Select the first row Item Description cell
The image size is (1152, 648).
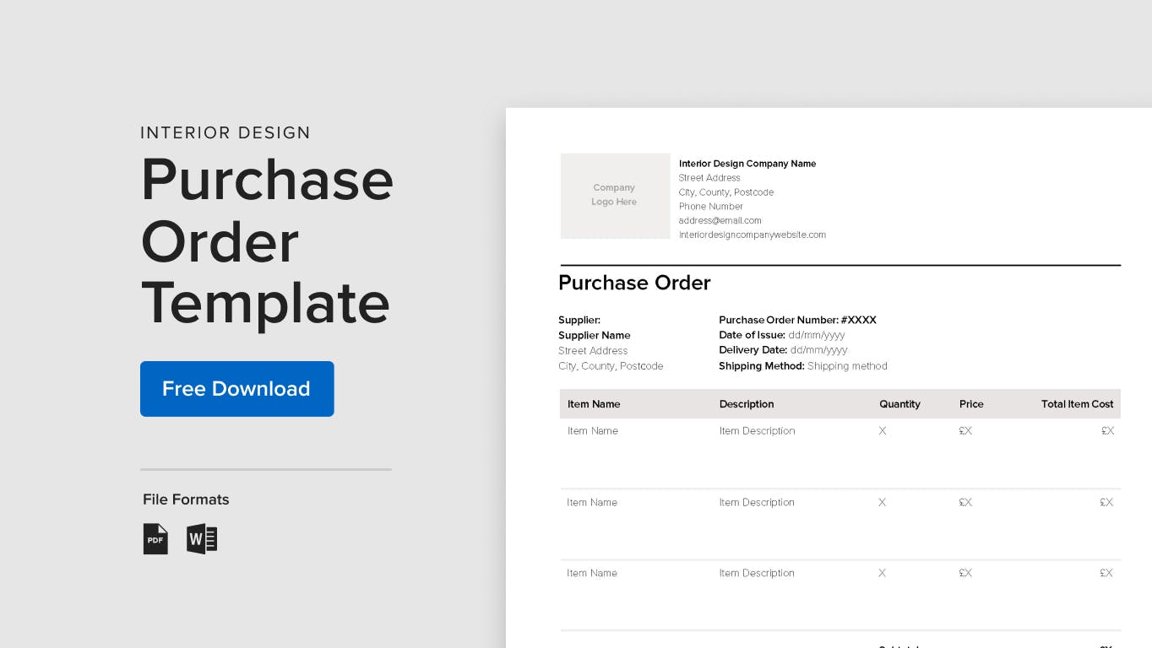(757, 431)
